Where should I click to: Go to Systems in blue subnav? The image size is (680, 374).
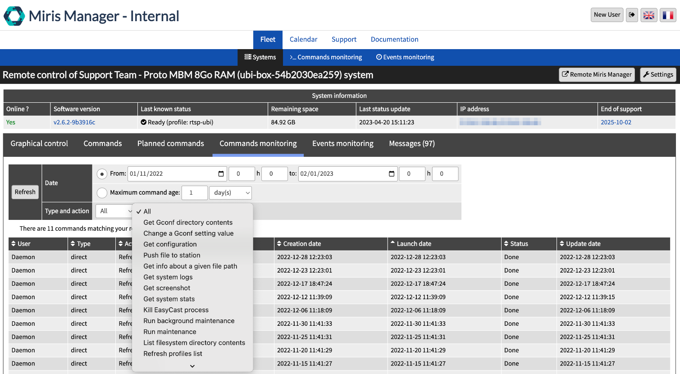pyautogui.click(x=260, y=57)
